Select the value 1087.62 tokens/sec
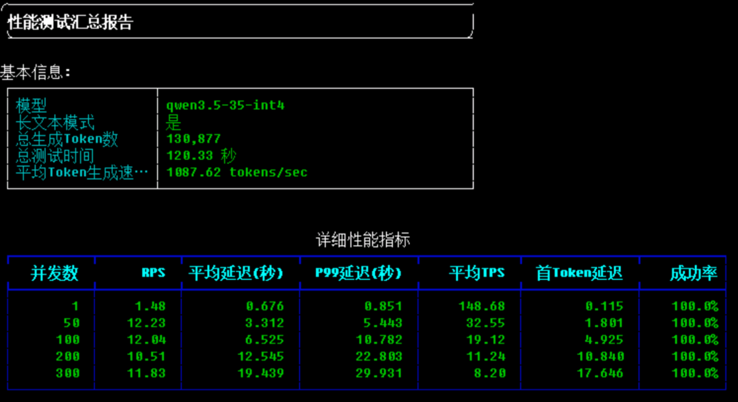738x402 pixels. pos(236,173)
